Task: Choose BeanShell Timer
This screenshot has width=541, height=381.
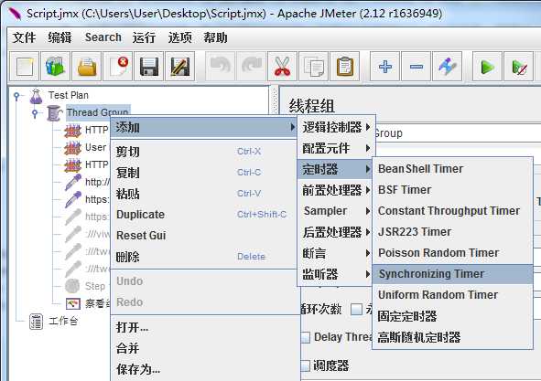Action: point(453,169)
